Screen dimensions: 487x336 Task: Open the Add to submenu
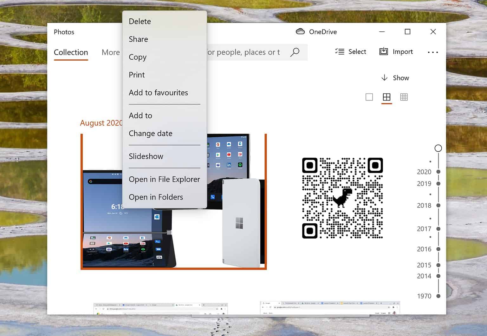(140, 115)
